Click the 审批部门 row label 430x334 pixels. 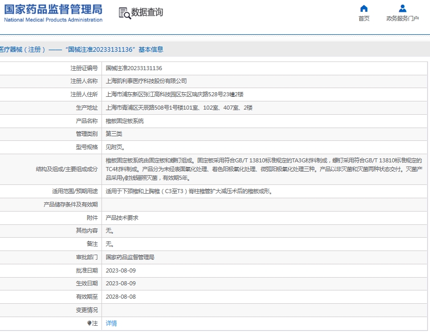pos(87,257)
